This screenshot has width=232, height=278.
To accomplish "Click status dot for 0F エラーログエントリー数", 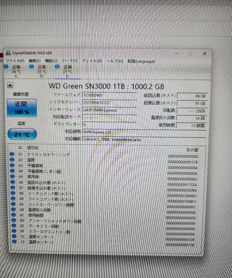I will [14, 231].
